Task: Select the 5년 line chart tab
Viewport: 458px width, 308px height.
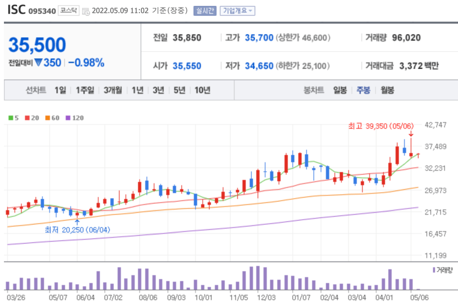Action: point(180,90)
